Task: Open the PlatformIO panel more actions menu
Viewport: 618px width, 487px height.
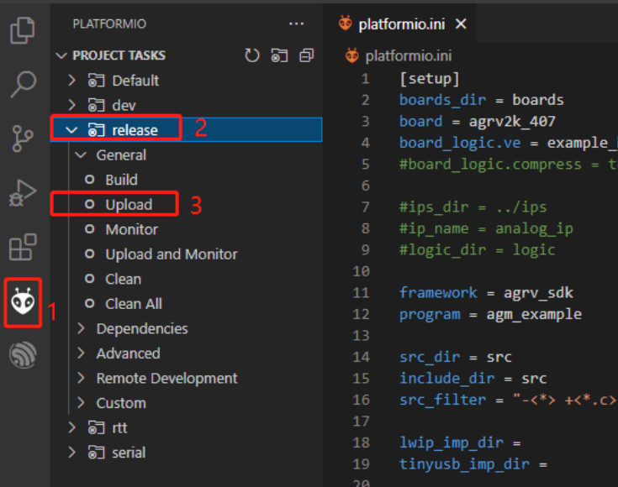Action: tap(296, 24)
